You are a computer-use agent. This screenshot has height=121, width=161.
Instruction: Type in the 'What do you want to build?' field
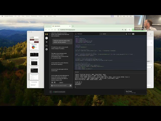(x=60, y=85)
